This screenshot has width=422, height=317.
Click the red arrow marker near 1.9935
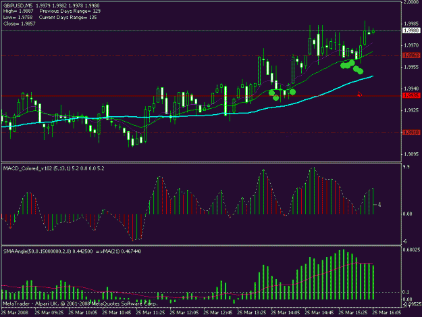click(x=360, y=94)
